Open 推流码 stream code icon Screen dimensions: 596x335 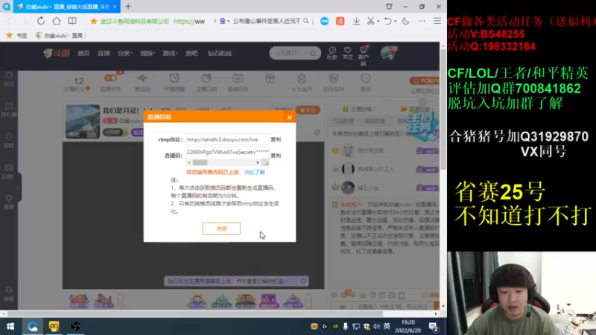pos(142,83)
